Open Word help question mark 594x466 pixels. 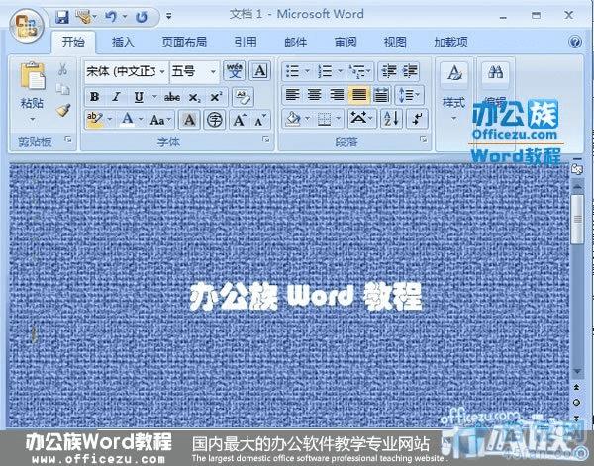pyautogui.click(x=574, y=42)
